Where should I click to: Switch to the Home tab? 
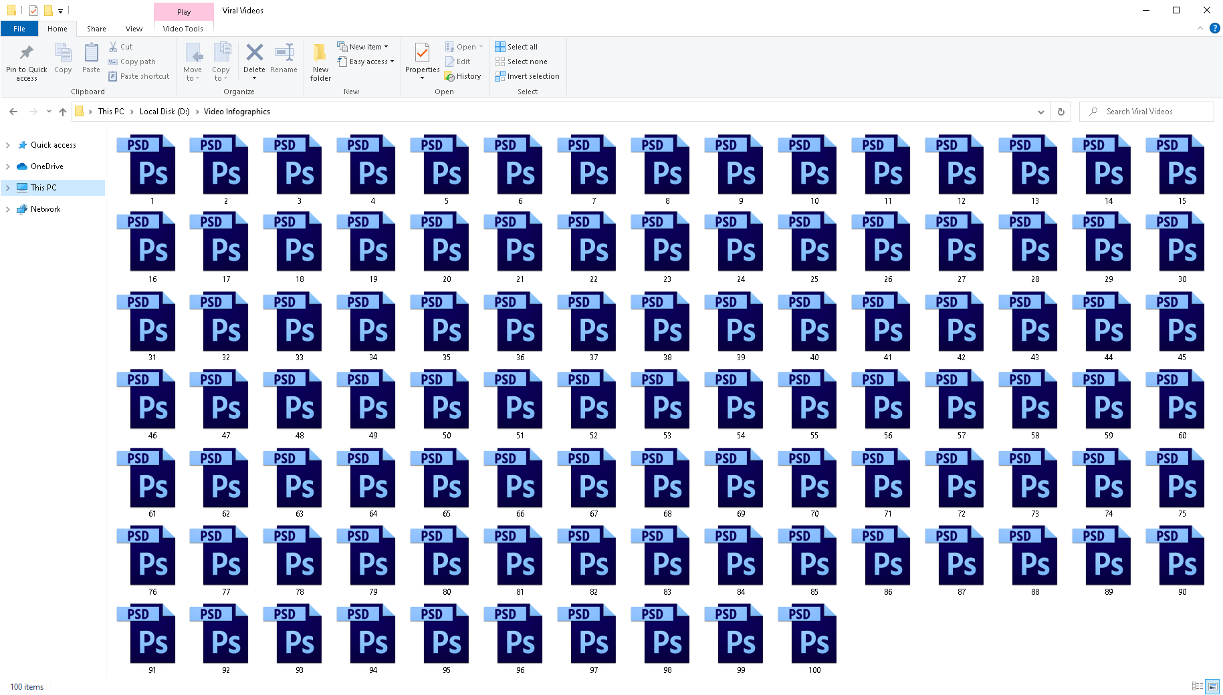point(58,29)
